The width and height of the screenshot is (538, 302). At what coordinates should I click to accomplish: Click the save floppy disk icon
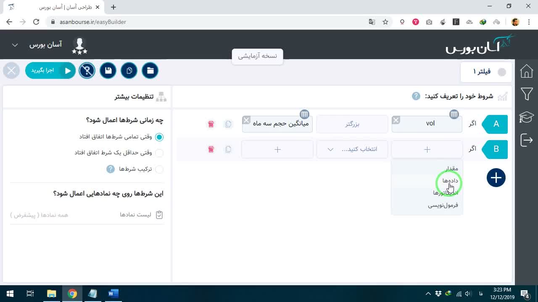(108, 70)
